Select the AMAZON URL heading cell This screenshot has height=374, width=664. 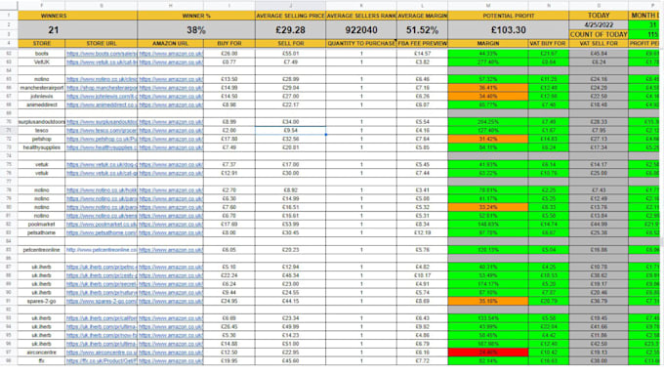(171, 44)
